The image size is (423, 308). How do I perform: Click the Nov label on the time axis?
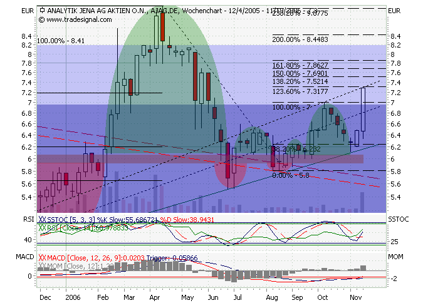(355, 299)
